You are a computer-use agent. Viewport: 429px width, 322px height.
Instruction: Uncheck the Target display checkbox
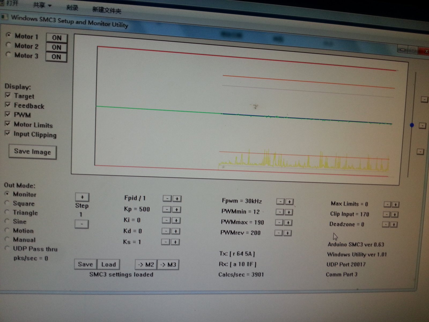pos(8,95)
